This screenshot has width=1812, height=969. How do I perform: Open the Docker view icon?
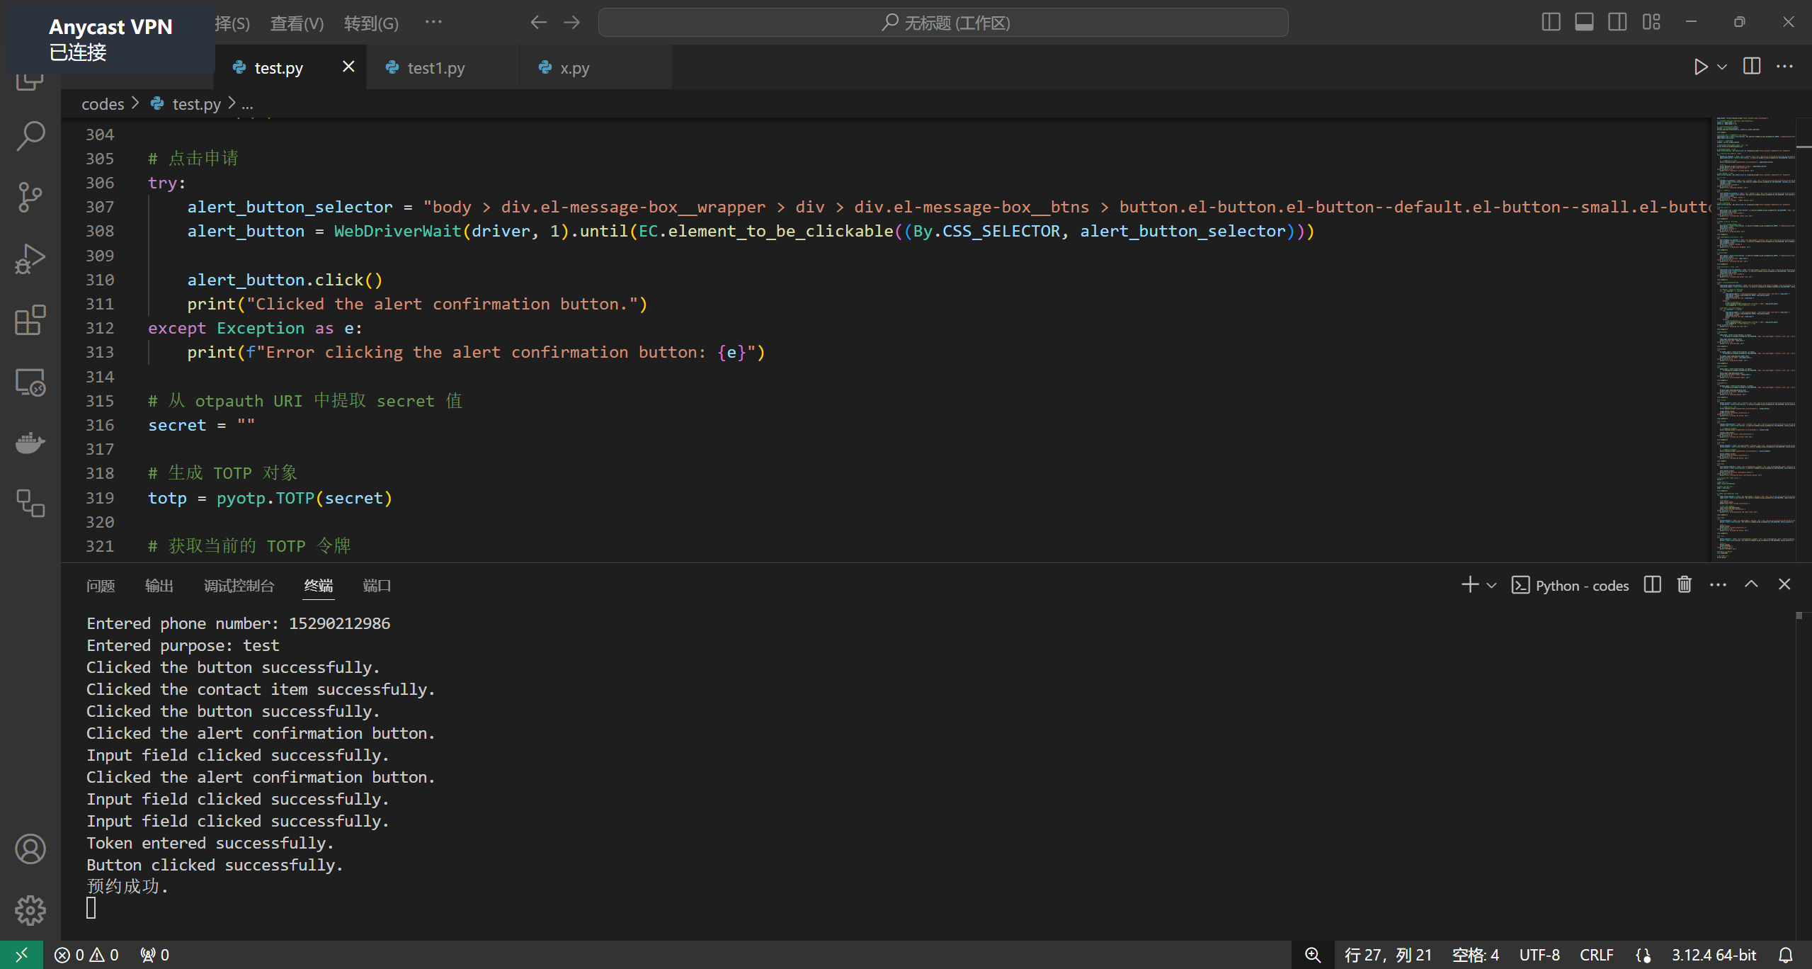pos(30,443)
